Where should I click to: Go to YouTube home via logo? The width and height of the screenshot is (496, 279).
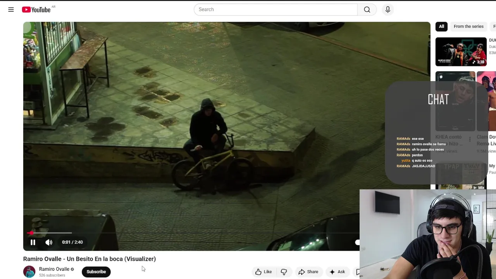pyautogui.click(x=36, y=10)
